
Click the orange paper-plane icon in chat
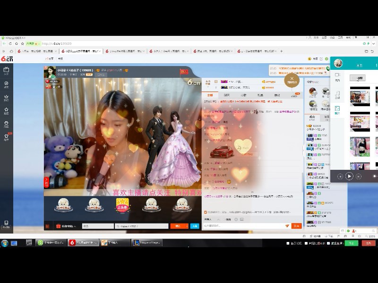pos(287,226)
